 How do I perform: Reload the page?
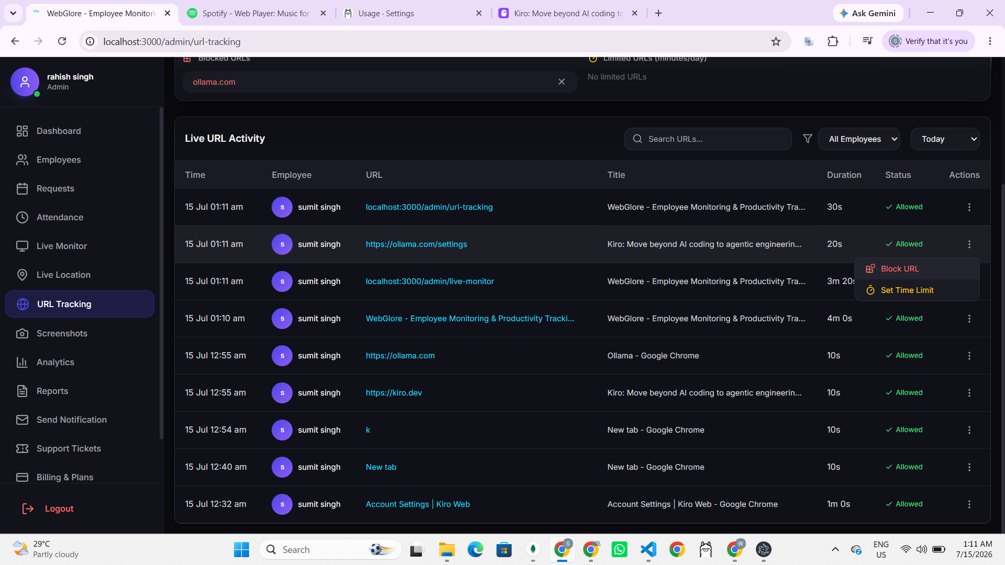click(62, 41)
